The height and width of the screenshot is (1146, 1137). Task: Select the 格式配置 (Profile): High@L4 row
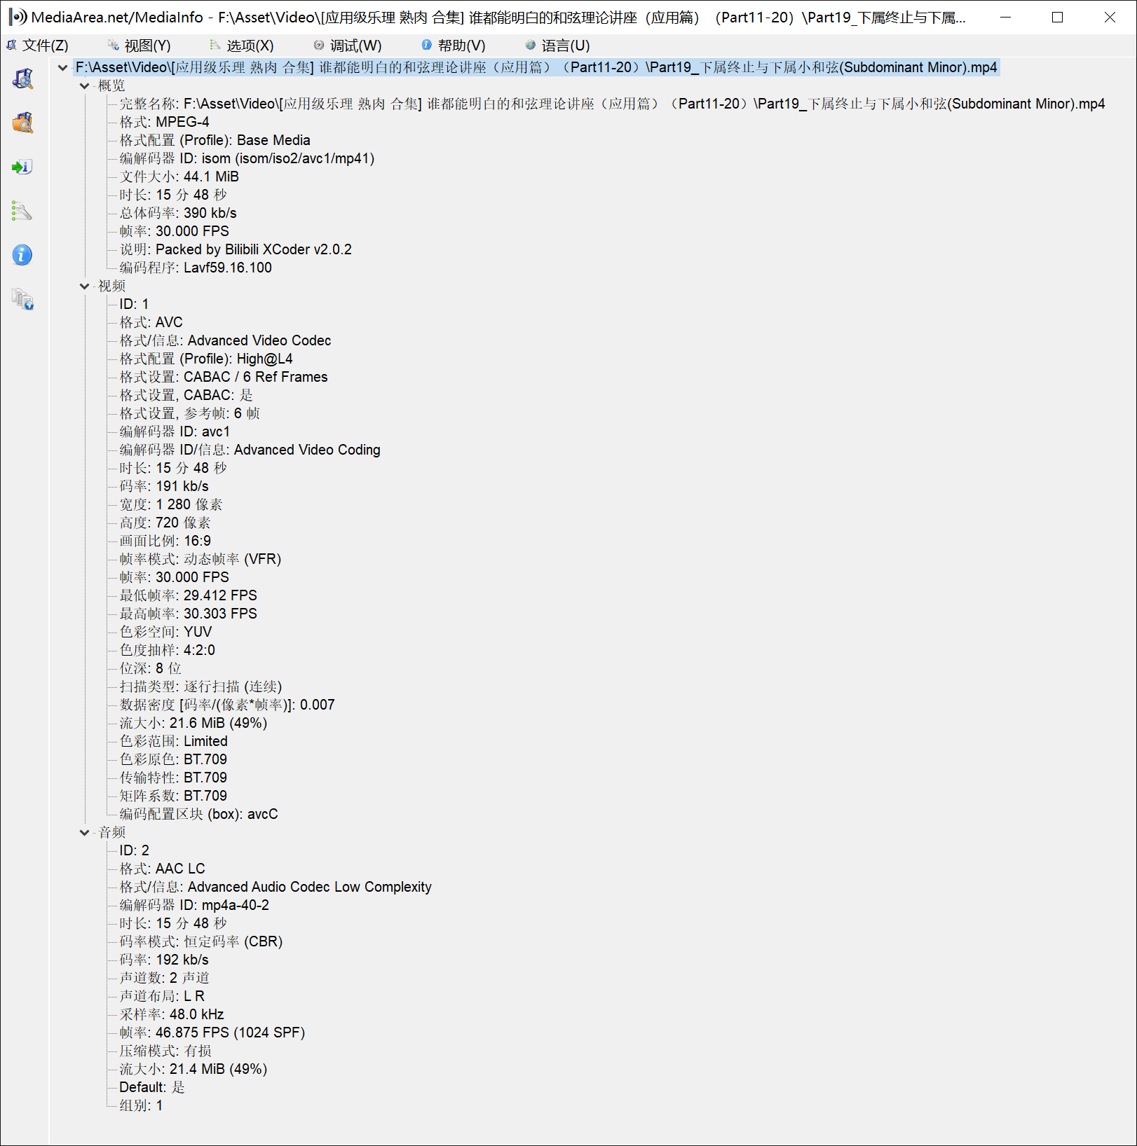point(206,359)
